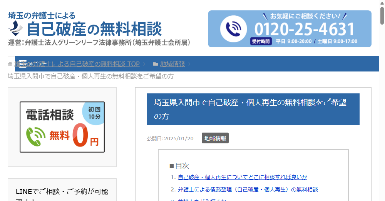Click the phone number 0120-25-4631
The width and height of the screenshot is (385, 201).
coord(304,29)
